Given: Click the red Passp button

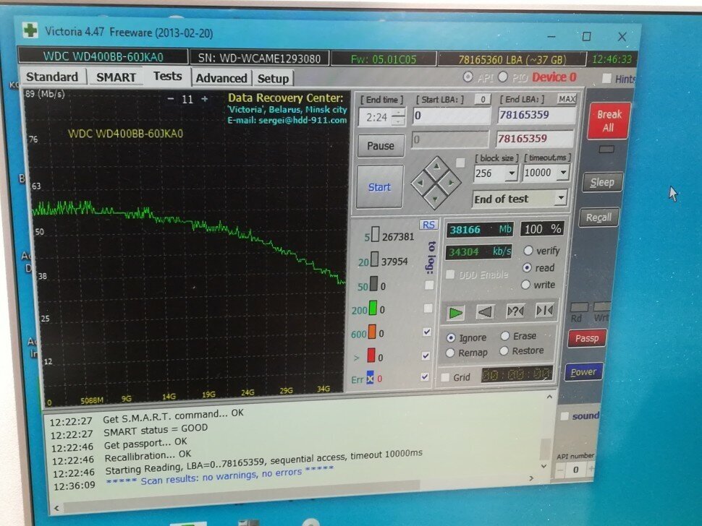Looking at the screenshot, I should [x=587, y=338].
